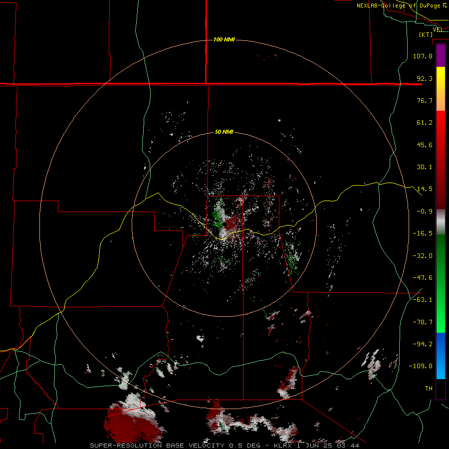Select the -0.9 velocity legend value
Screen dimensions: 449x449
click(425, 212)
